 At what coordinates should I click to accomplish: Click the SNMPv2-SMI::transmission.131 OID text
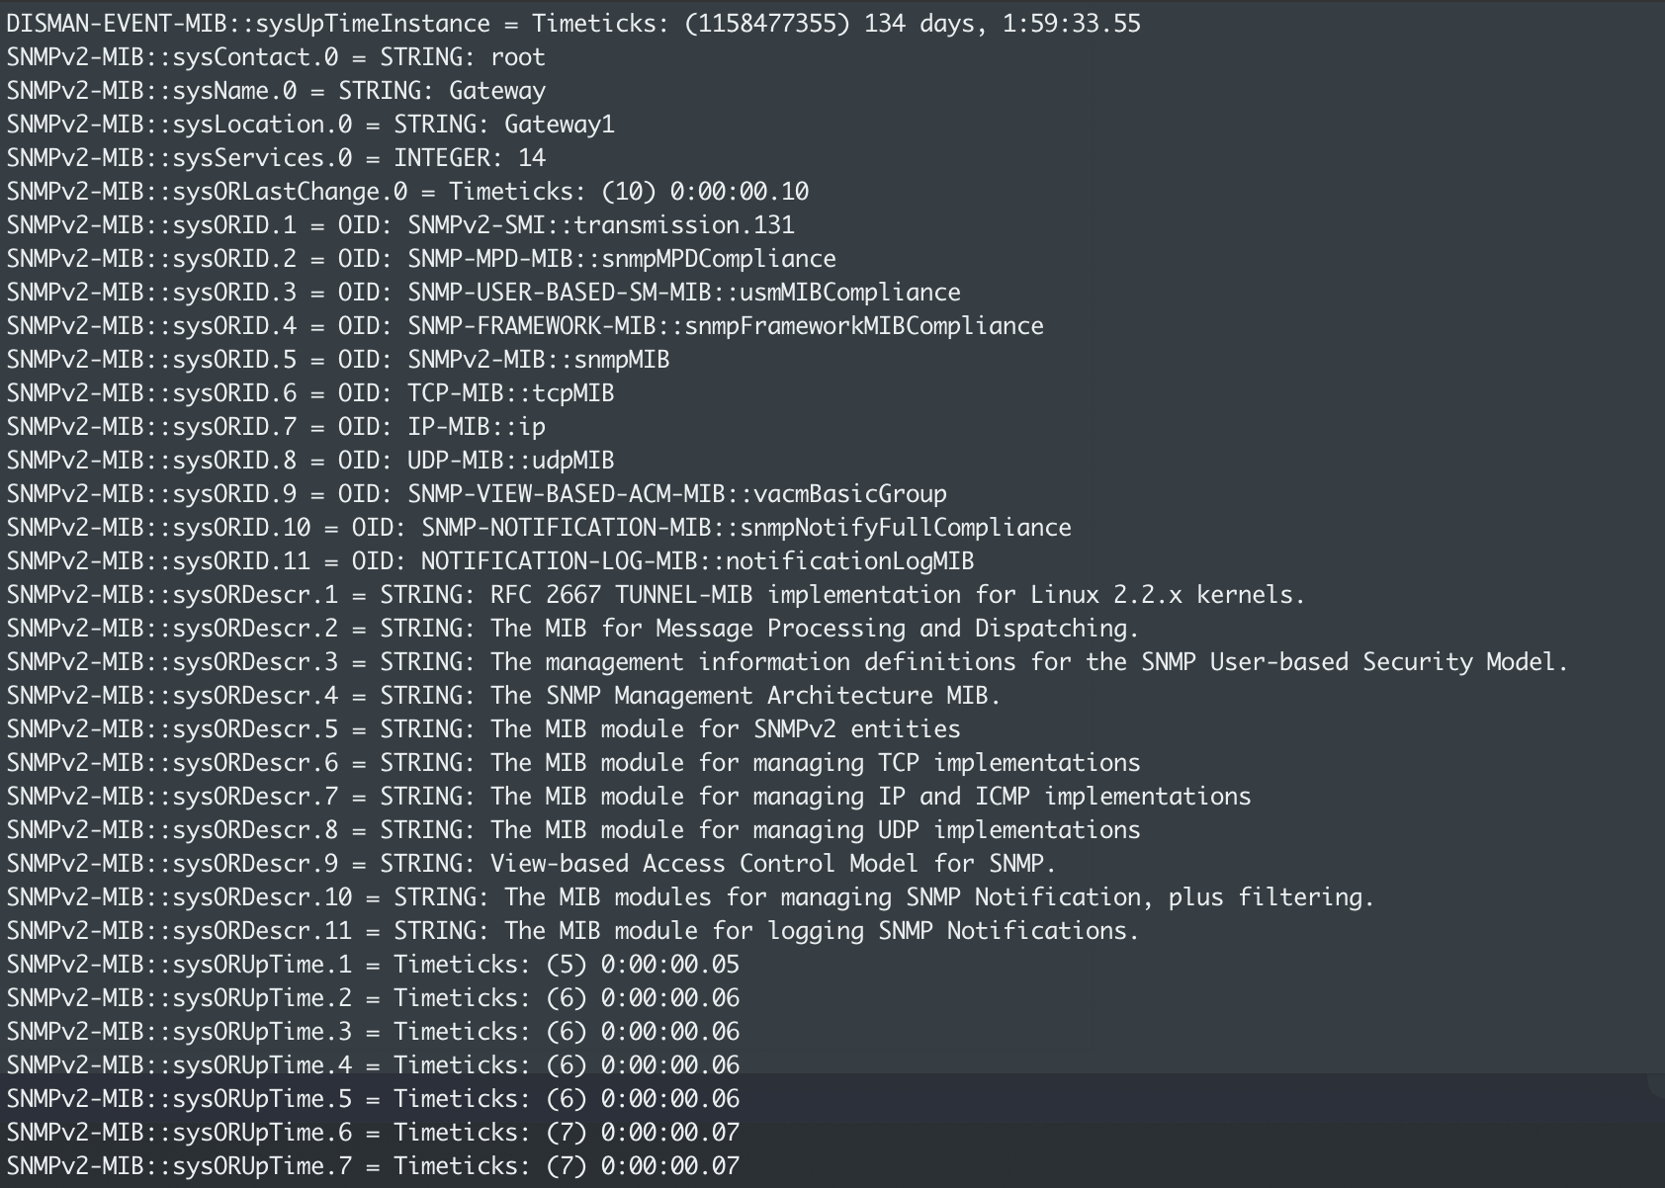pos(601,225)
